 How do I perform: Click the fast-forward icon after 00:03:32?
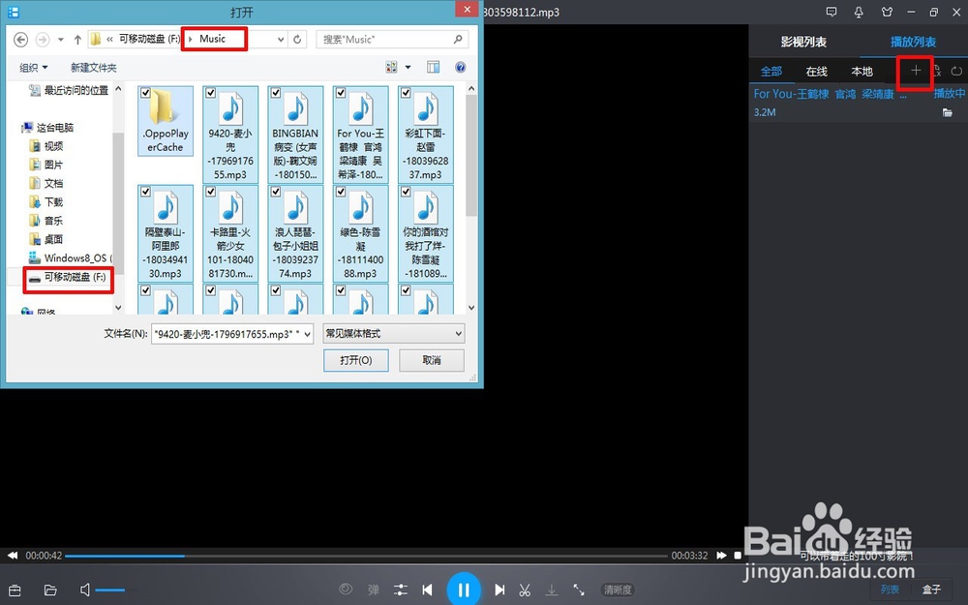tap(721, 556)
